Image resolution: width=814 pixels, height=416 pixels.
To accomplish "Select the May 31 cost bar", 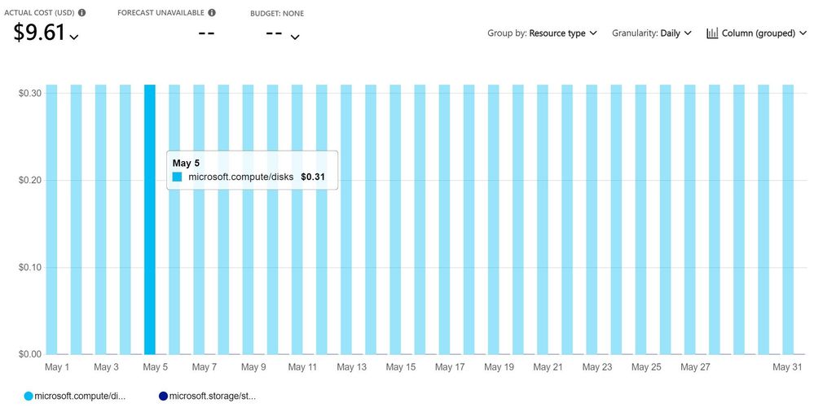I will (788, 220).
